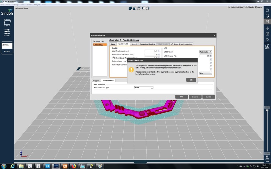Select the Rotate tool circular arrows icon
271x169 pixels.
[x=267, y=40]
